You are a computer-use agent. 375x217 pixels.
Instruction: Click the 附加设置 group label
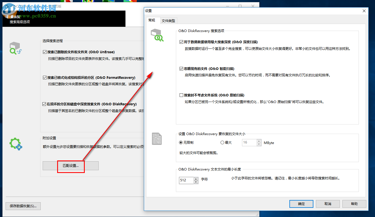49,138
